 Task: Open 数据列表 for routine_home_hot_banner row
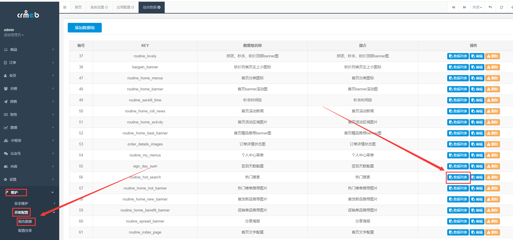[458, 188]
